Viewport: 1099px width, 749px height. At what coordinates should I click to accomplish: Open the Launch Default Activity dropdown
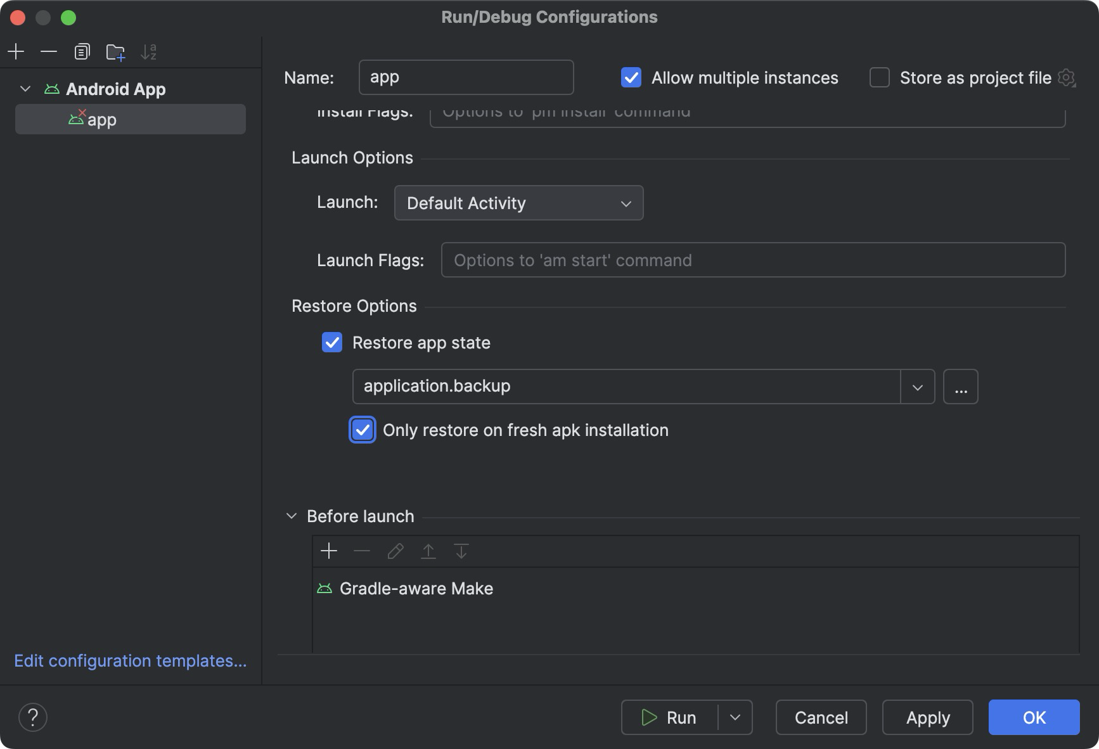[518, 203]
